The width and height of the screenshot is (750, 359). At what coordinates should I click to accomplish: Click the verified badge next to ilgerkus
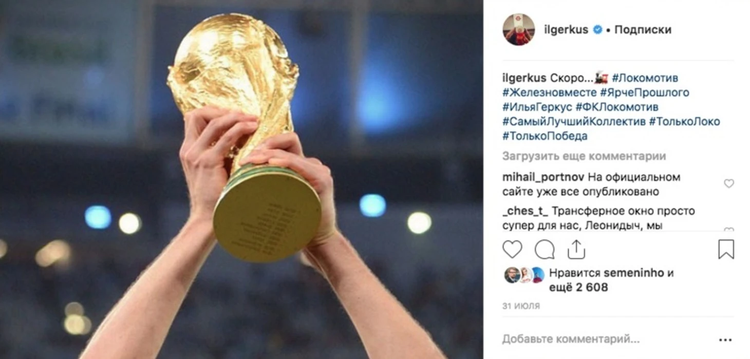pos(597,30)
